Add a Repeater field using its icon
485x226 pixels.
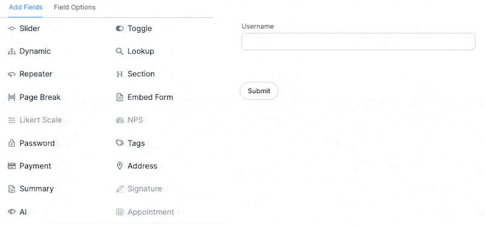coord(12,74)
